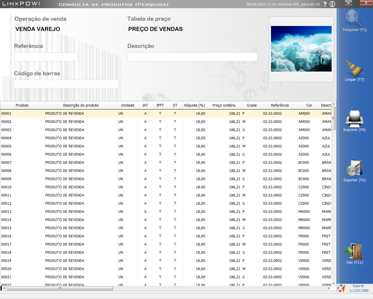
Task: Click color code VD000 in row 00021
Action: click(x=304, y=277)
